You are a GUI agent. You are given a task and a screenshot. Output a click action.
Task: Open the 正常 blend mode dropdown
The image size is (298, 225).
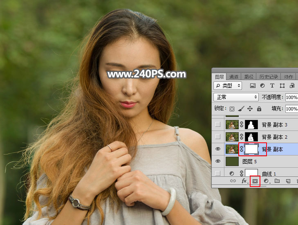[x=236, y=97]
